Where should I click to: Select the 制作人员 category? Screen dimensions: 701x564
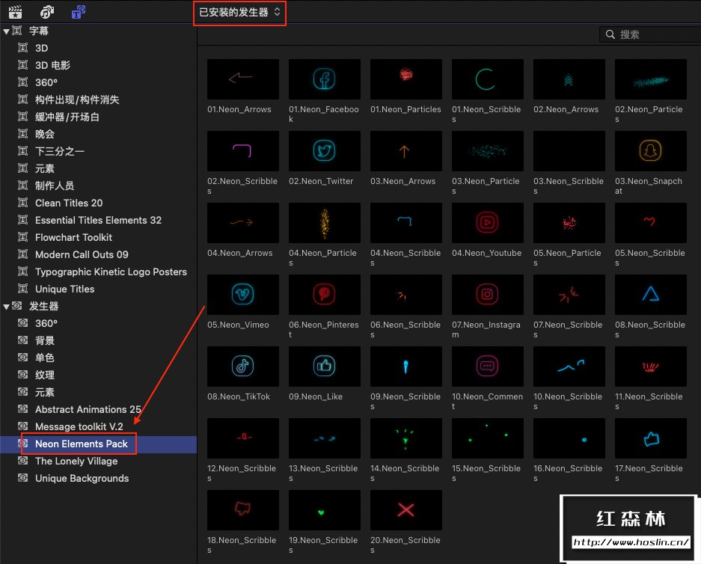tap(98, 186)
